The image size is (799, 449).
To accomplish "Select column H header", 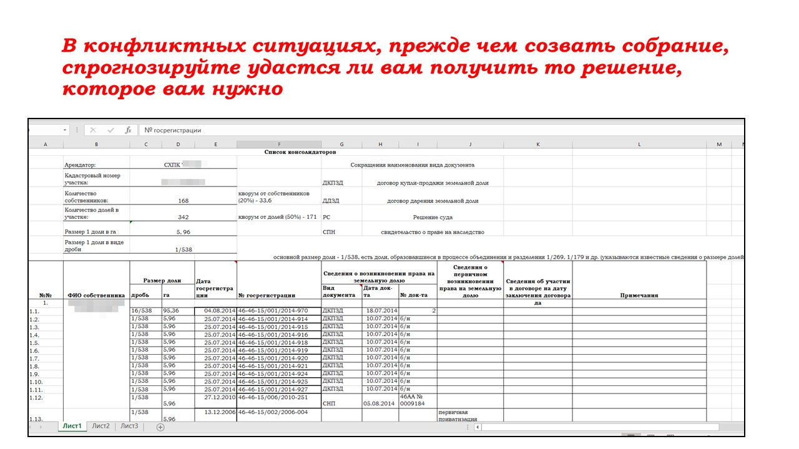I will (380, 144).
